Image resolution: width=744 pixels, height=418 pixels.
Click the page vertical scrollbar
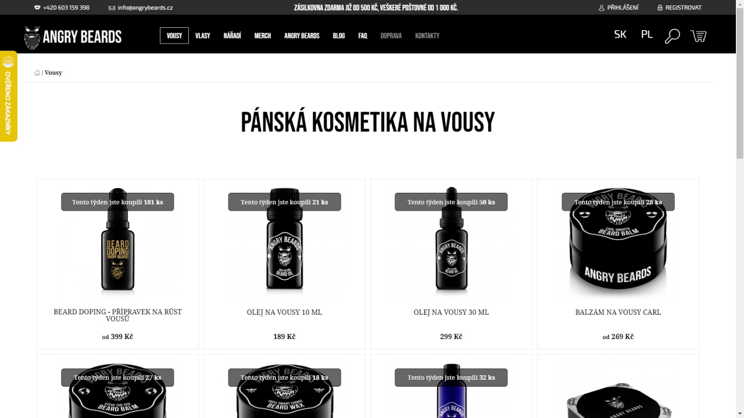pyautogui.click(x=739, y=209)
